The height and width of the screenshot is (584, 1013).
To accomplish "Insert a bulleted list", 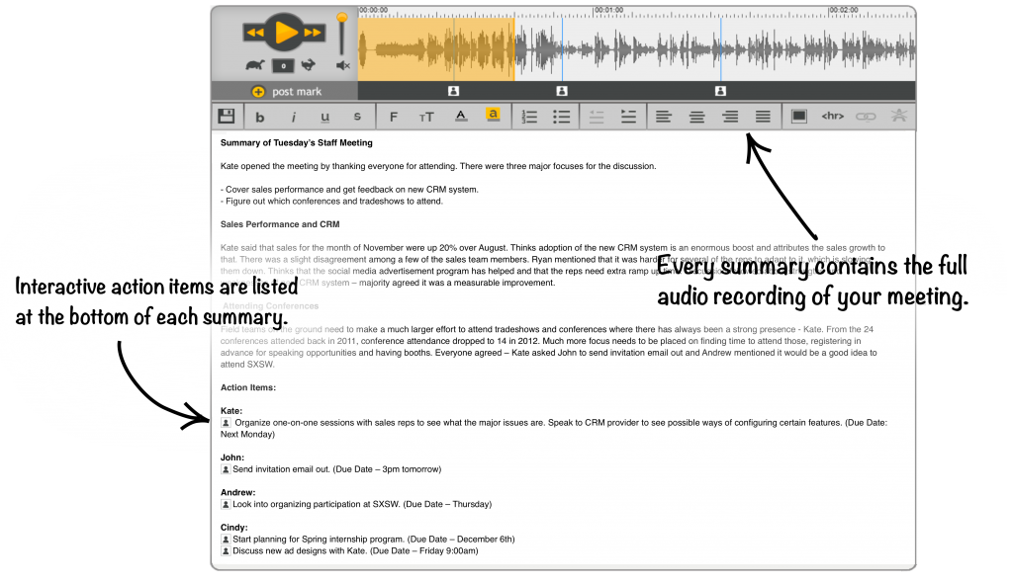I will [562, 117].
